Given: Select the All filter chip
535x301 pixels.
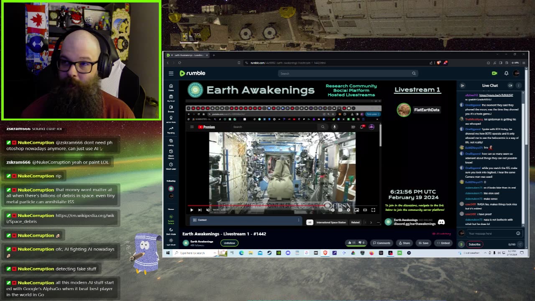Looking at the screenshot, I should (310, 222).
